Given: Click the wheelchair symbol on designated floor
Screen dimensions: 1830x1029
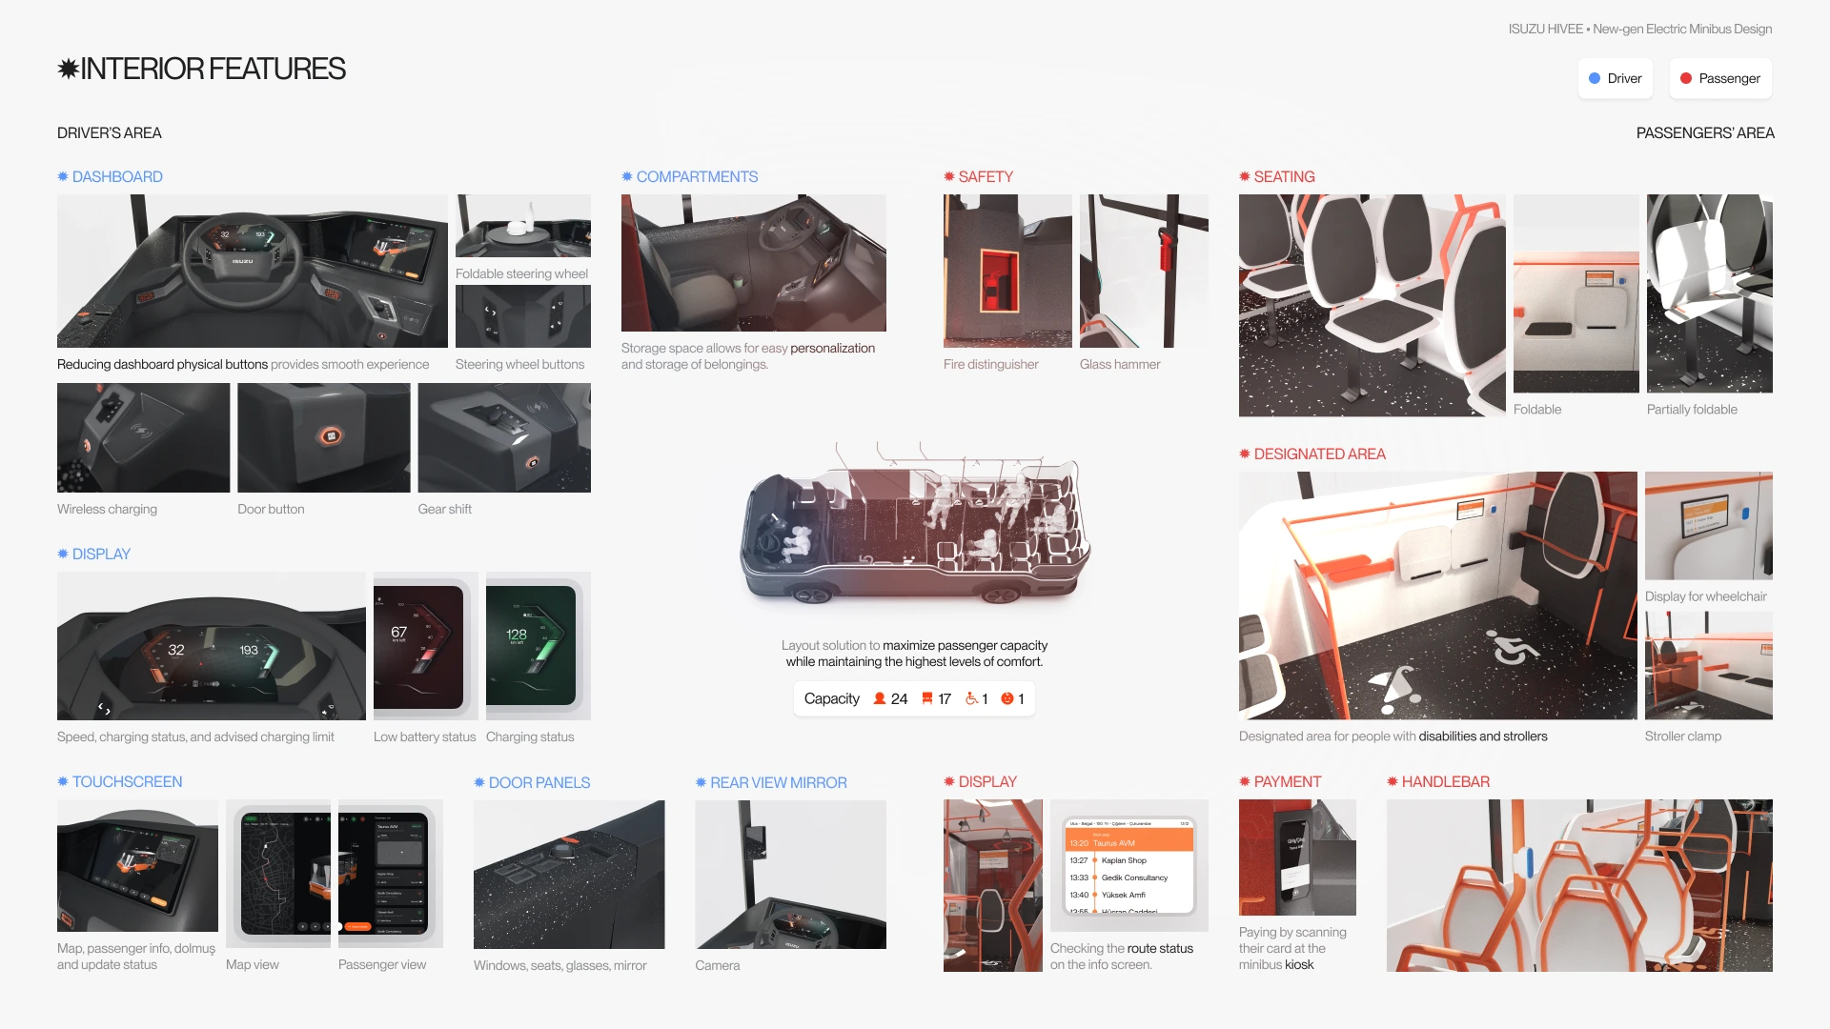Looking at the screenshot, I should coord(1513,650).
